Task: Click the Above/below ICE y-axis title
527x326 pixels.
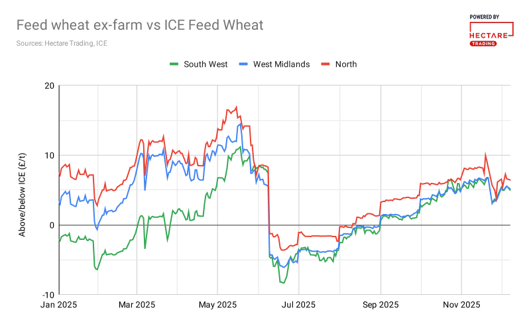Action: [x=22, y=190]
